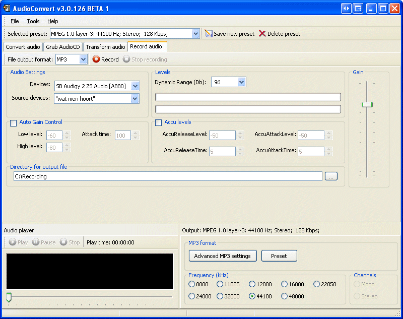Screen dimensions: 403x319
Task: Pause the audio player
Action: (44, 242)
